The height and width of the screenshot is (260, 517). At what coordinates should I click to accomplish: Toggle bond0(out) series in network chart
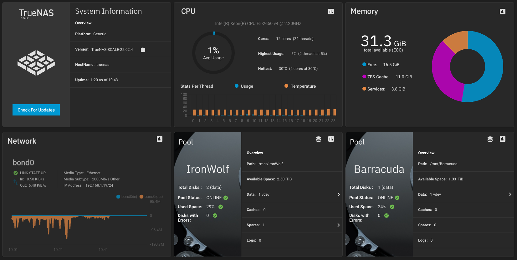151,197
